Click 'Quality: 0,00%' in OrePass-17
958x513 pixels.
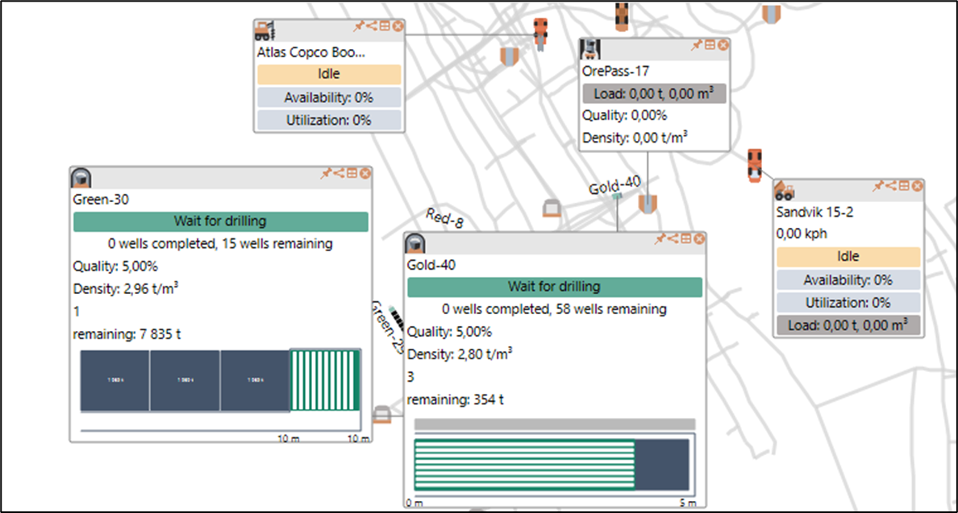(624, 115)
